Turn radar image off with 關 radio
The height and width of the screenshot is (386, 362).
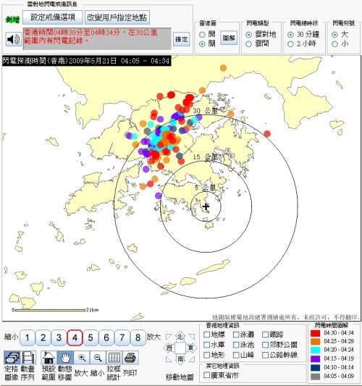[202, 44]
